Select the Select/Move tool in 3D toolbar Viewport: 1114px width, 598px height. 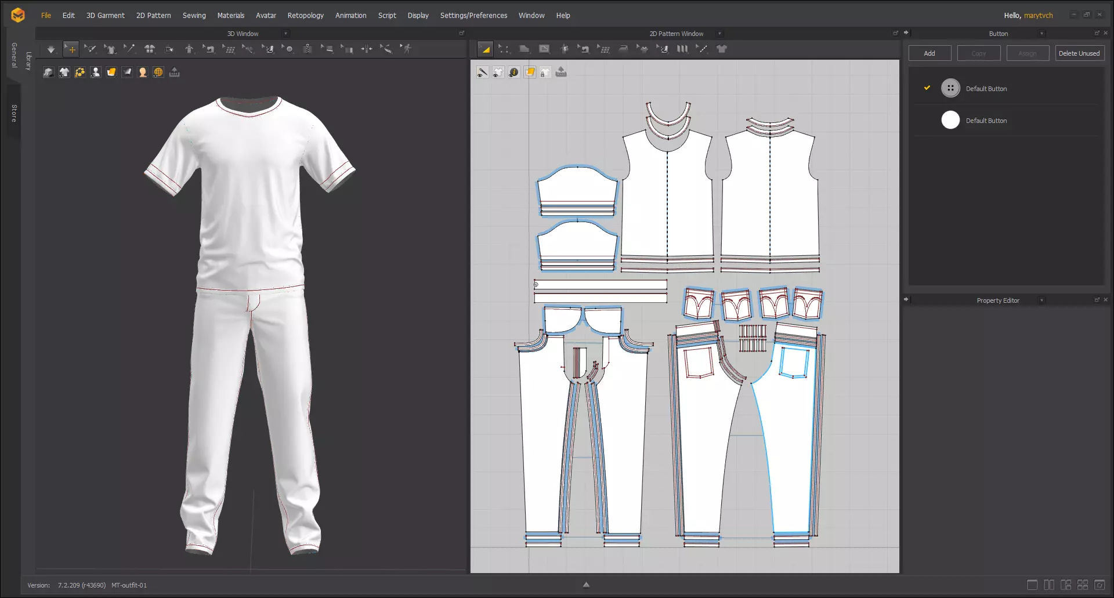[x=71, y=49]
